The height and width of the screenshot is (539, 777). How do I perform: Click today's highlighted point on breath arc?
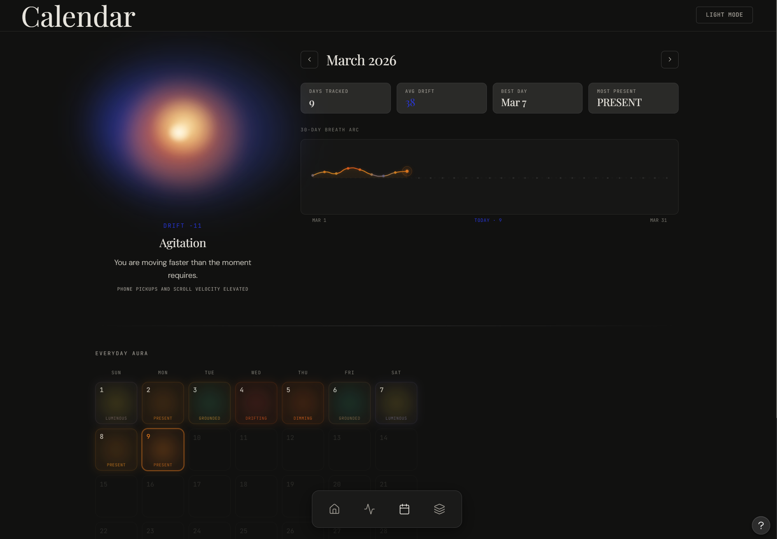407,171
